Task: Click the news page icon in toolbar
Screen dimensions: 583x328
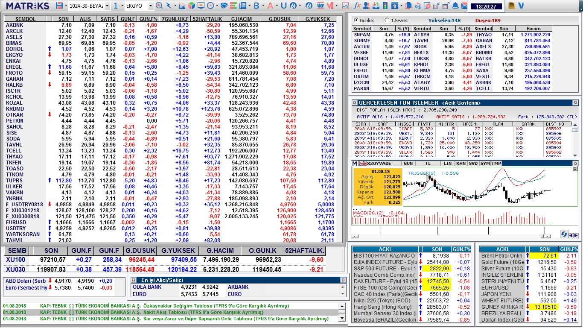Action: click(243, 6)
